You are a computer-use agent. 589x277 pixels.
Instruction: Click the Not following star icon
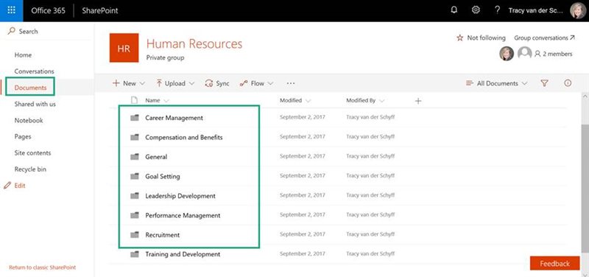[x=459, y=38]
